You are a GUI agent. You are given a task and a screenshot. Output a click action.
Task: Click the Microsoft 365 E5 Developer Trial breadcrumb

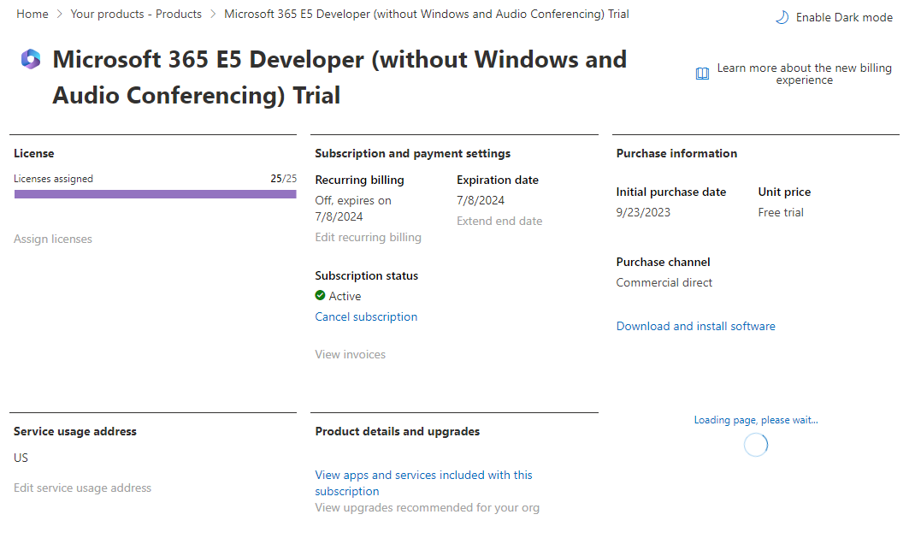pyautogui.click(x=427, y=14)
